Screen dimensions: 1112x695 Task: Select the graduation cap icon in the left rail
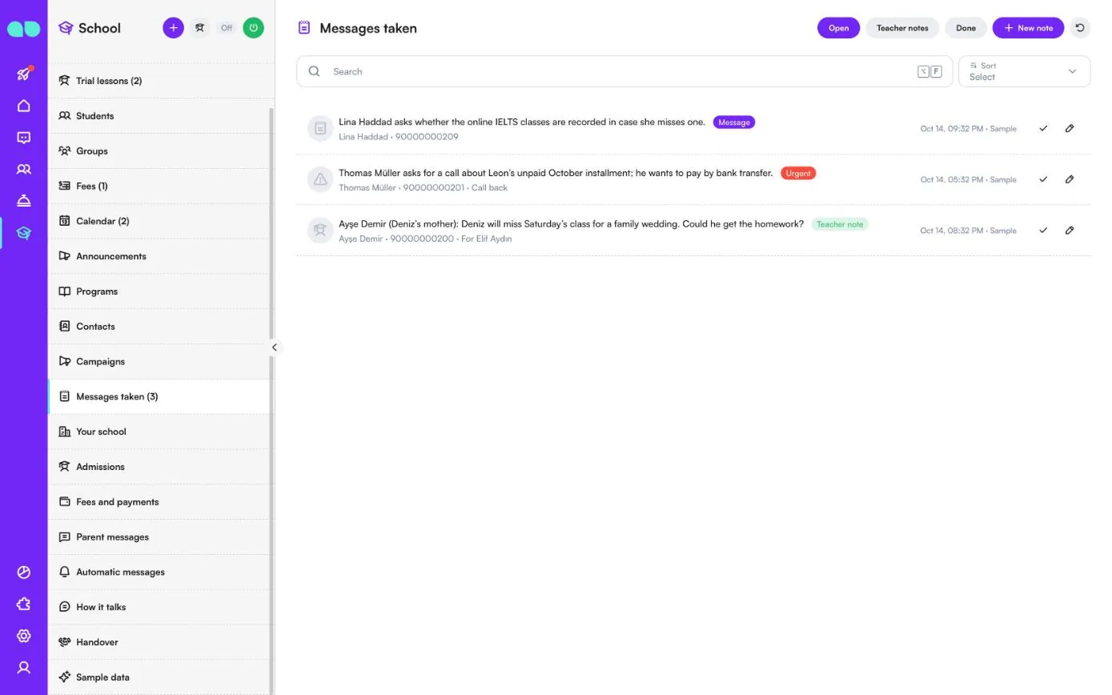(24, 233)
